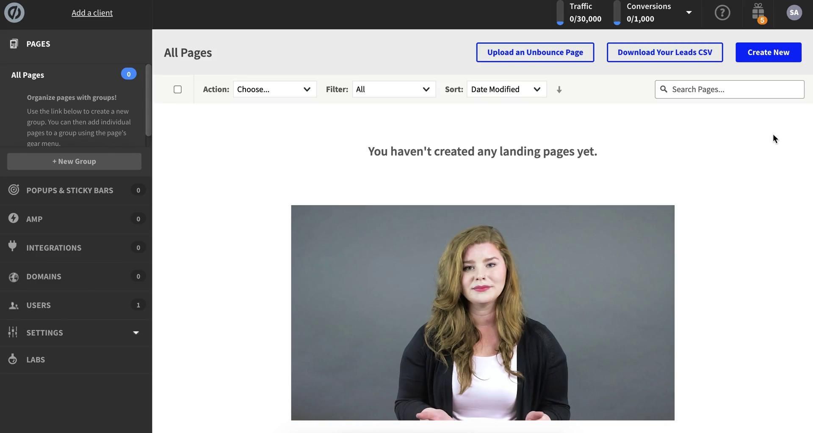Click the Labs flask icon
Viewport: 813px width, 433px height.
coord(13,359)
